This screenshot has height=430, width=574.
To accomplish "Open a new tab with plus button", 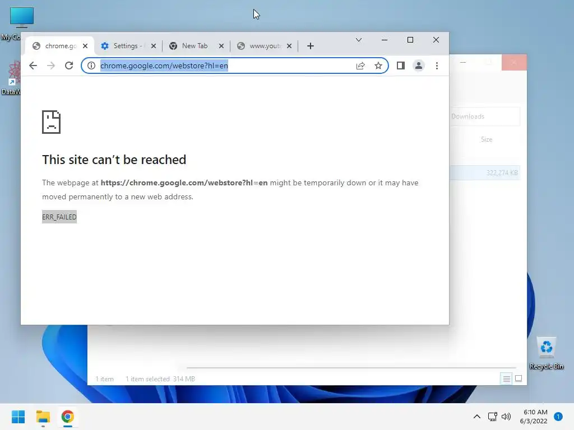I will pyautogui.click(x=311, y=46).
